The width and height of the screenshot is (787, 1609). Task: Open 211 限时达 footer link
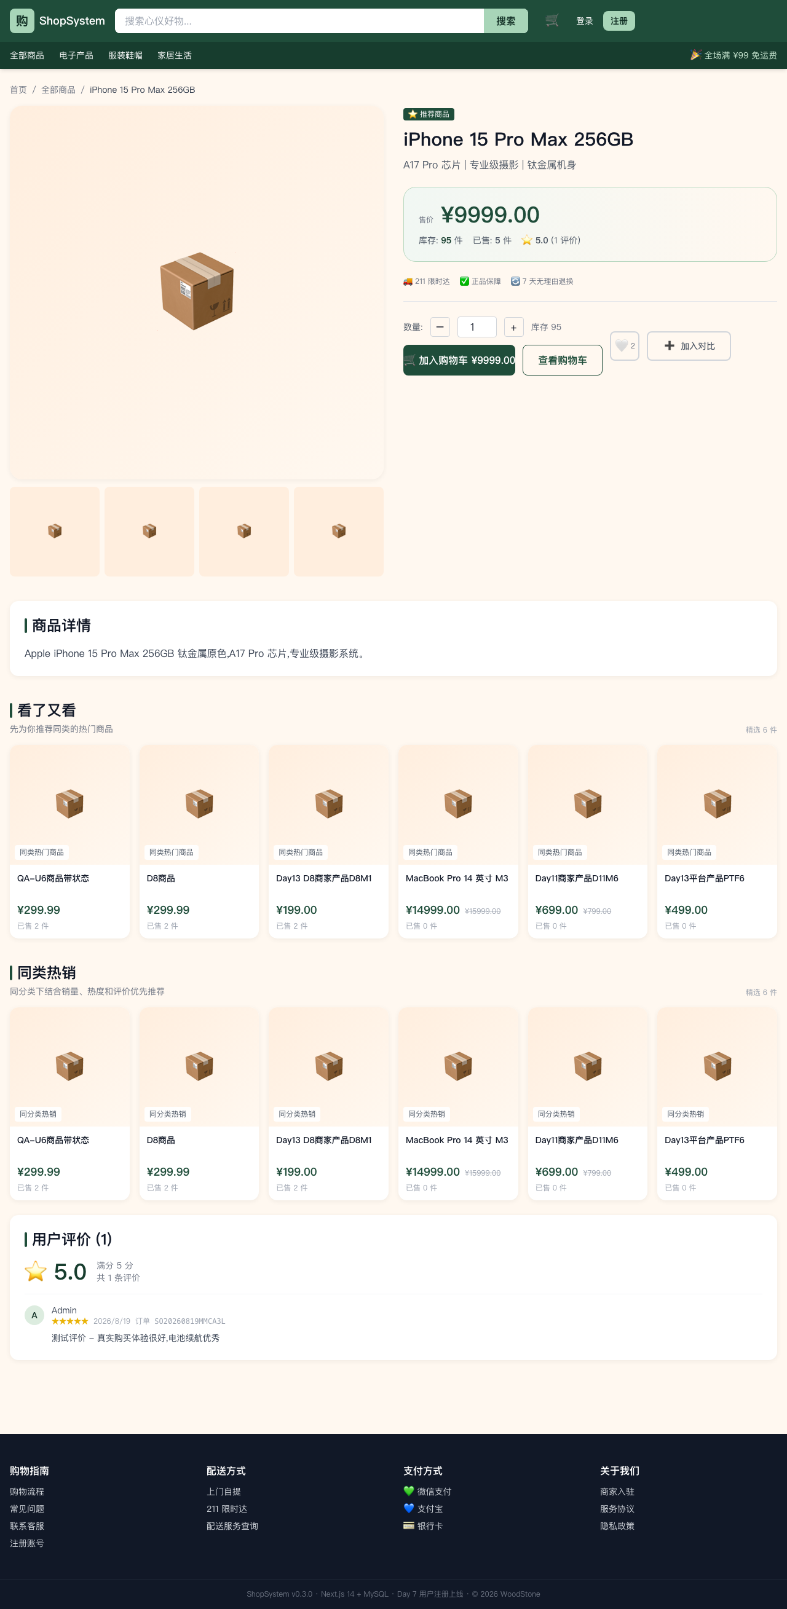[227, 1508]
